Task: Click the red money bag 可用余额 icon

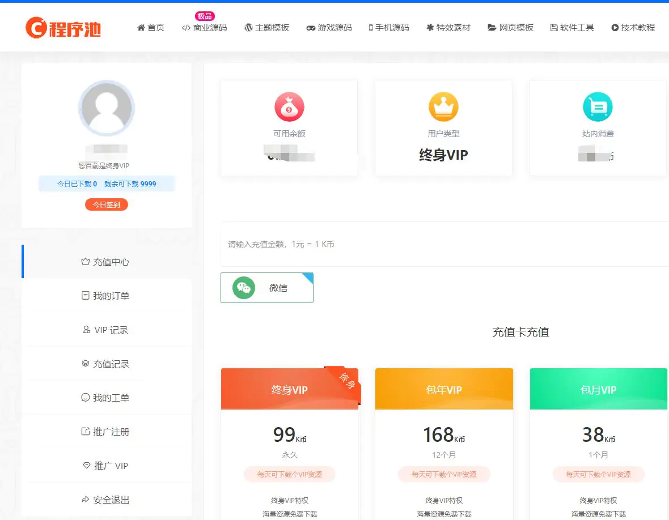Action: 289,107
